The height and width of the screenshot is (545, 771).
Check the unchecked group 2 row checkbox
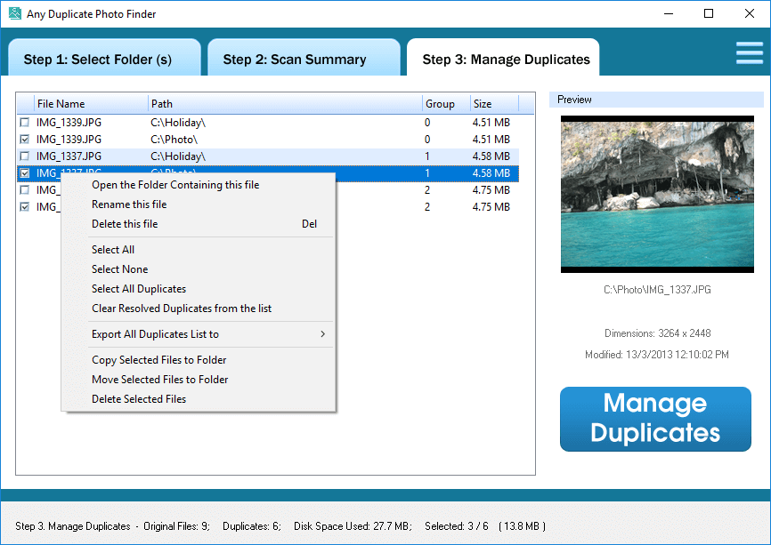(25, 190)
